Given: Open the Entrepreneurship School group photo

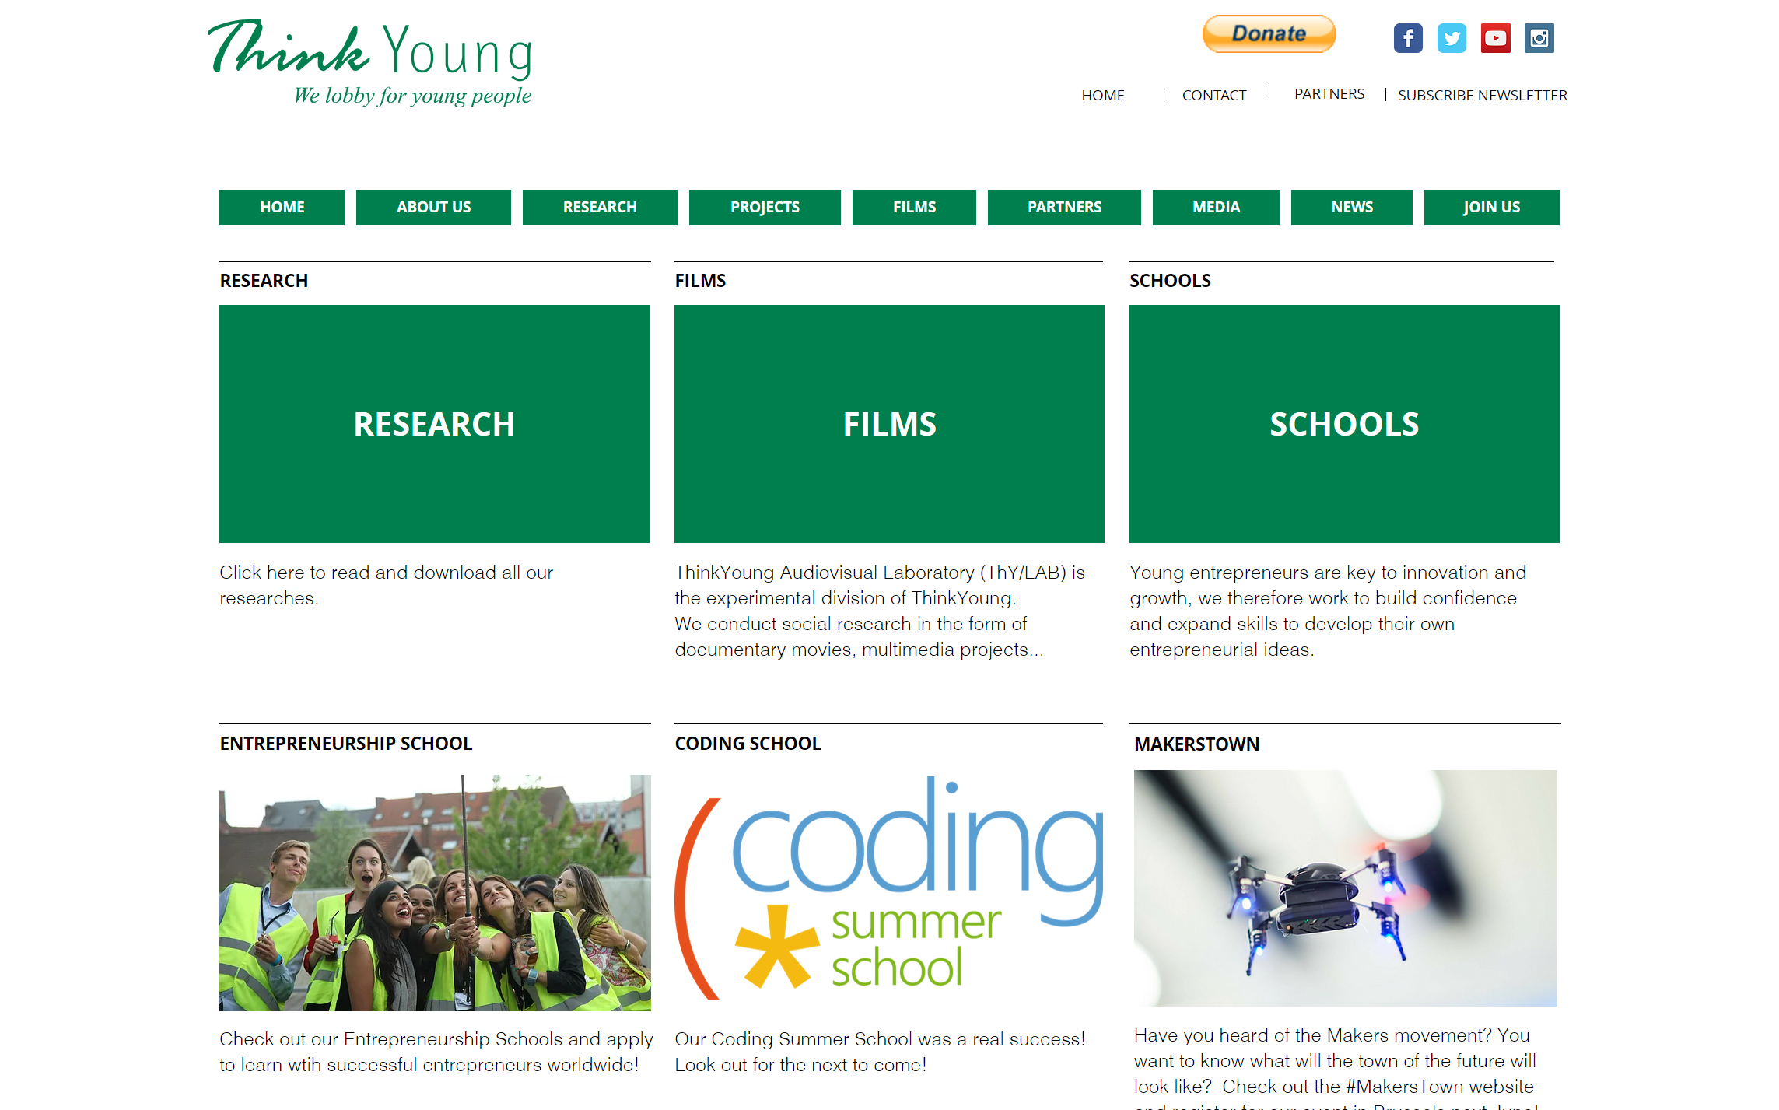Looking at the screenshot, I should 435,892.
